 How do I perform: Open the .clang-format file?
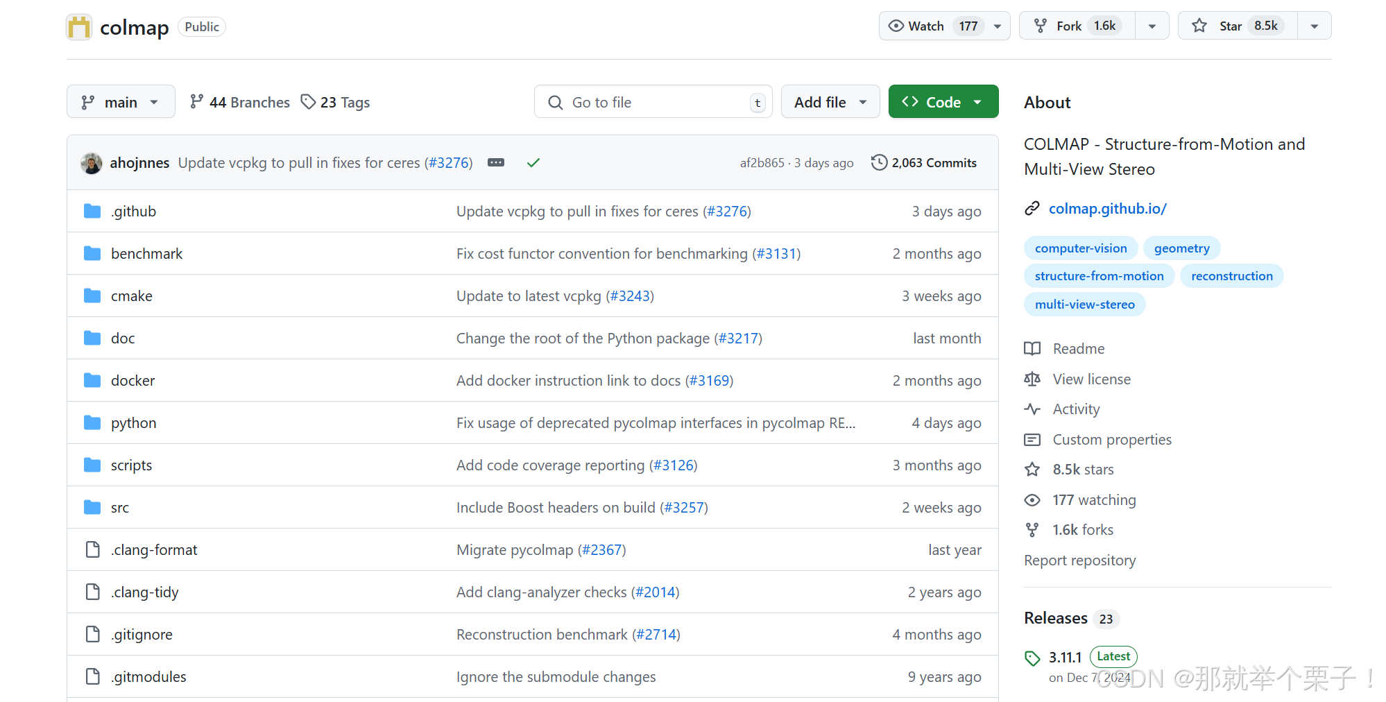tap(154, 550)
